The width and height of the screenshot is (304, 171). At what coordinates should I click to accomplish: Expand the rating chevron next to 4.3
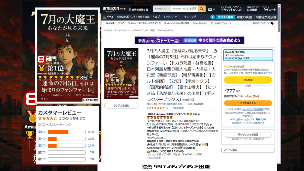coord(167,108)
